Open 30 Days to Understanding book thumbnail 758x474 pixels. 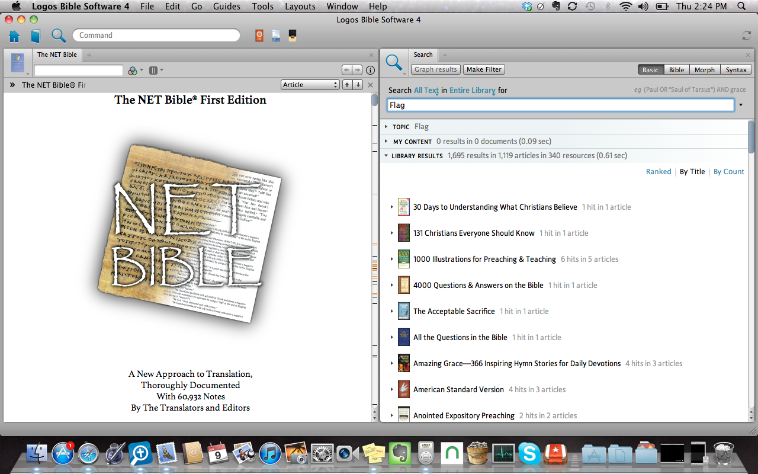[x=403, y=207]
